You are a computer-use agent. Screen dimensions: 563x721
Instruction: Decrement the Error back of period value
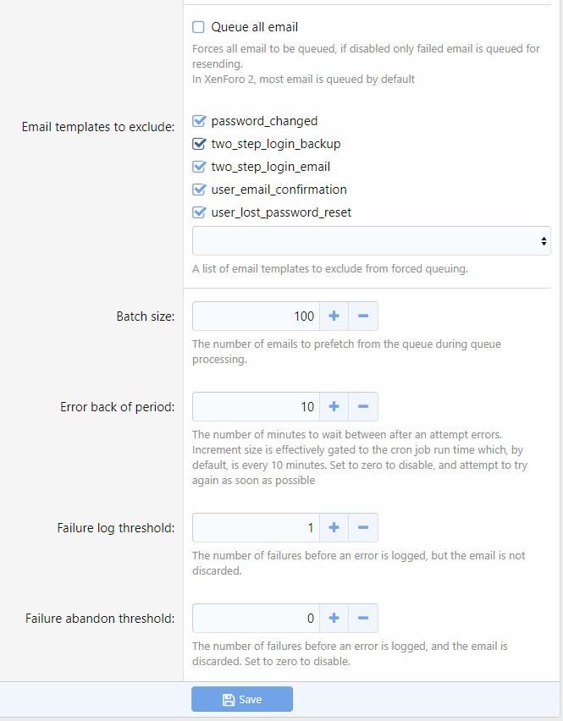(363, 407)
